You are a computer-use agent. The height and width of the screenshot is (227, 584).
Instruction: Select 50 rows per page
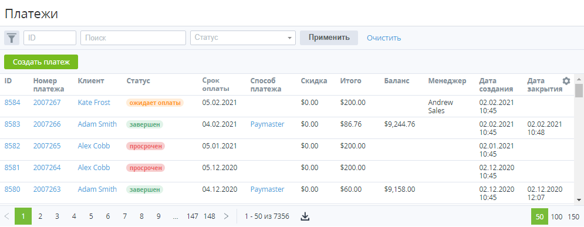539,217
